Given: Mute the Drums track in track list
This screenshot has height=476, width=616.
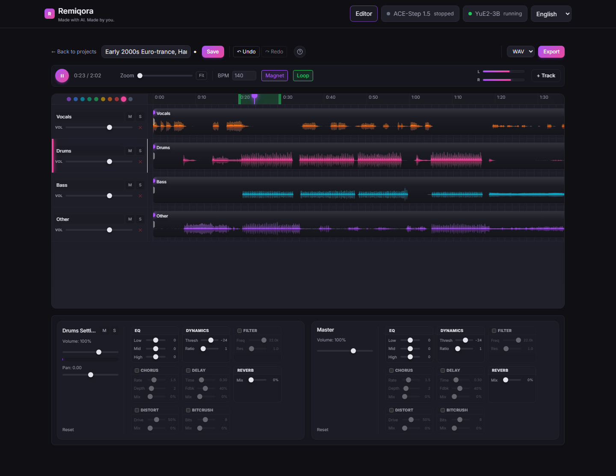Looking at the screenshot, I should click(x=130, y=151).
